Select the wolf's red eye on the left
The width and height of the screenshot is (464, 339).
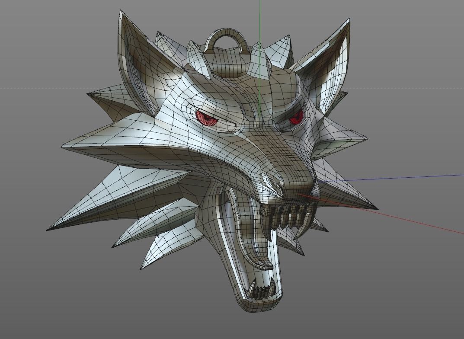coord(206,118)
